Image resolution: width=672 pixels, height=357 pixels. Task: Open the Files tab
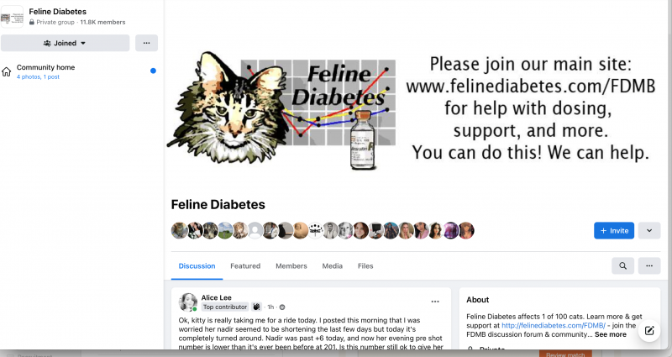tap(365, 265)
